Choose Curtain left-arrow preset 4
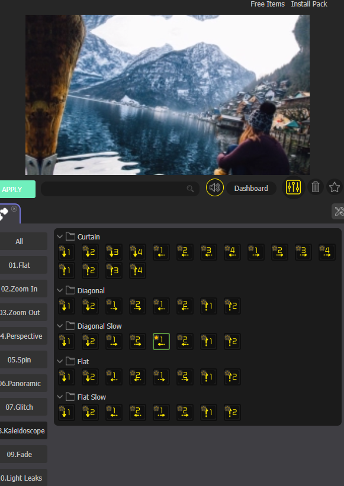Viewport: 344px width, 486px height. (x=232, y=252)
